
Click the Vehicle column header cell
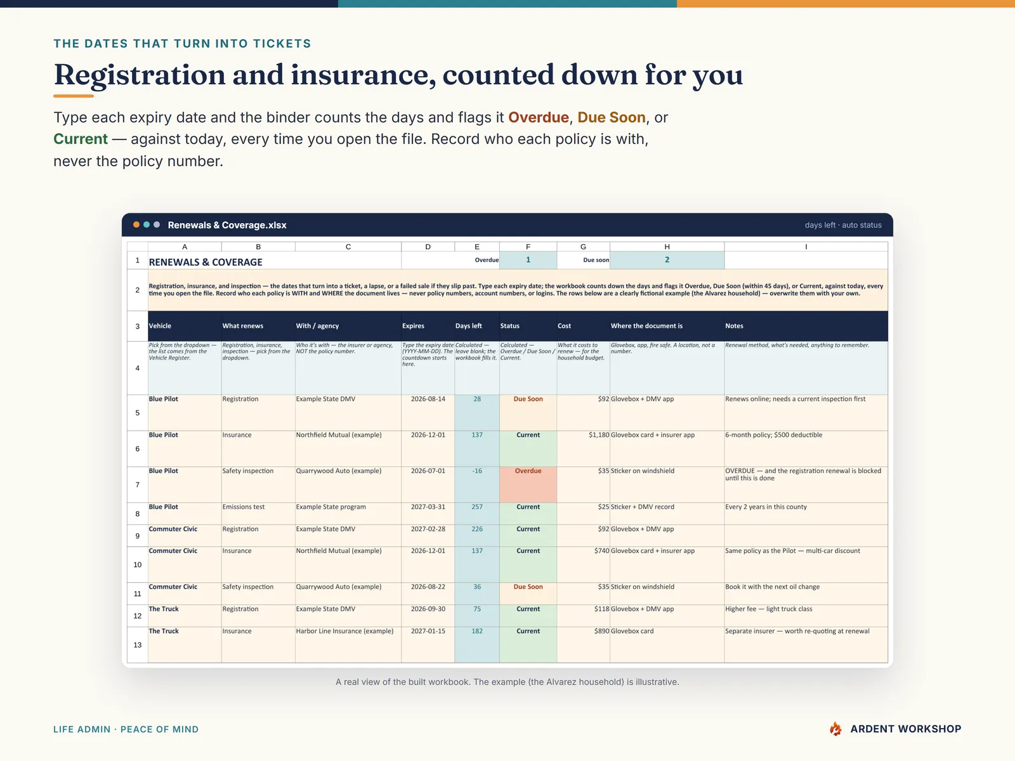[185, 326]
